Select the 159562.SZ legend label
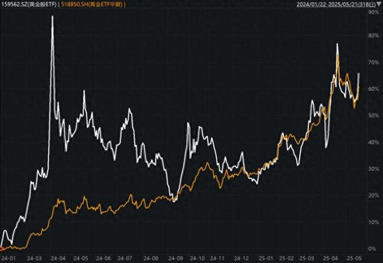The image size is (383, 263). click(x=29, y=4)
